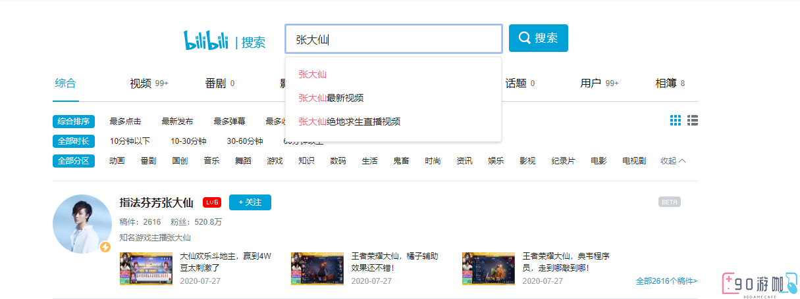The width and height of the screenshot is (800, 299).
Task: Click the 张大仙 search input field
Action: [x=394, y=39]
